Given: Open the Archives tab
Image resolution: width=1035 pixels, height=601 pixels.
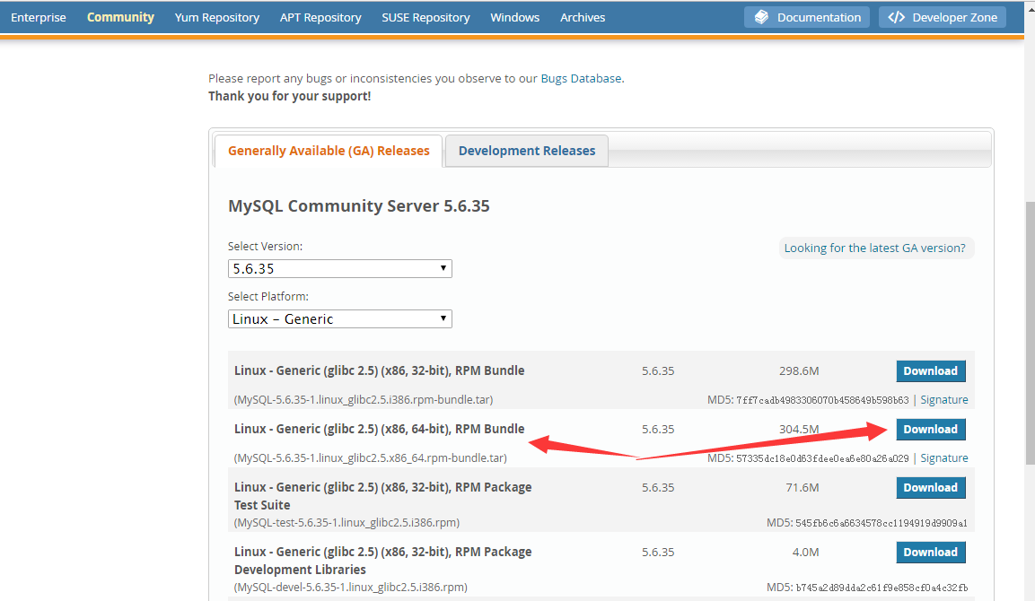Looking at the screenshot, I should (x=583, y=17).
